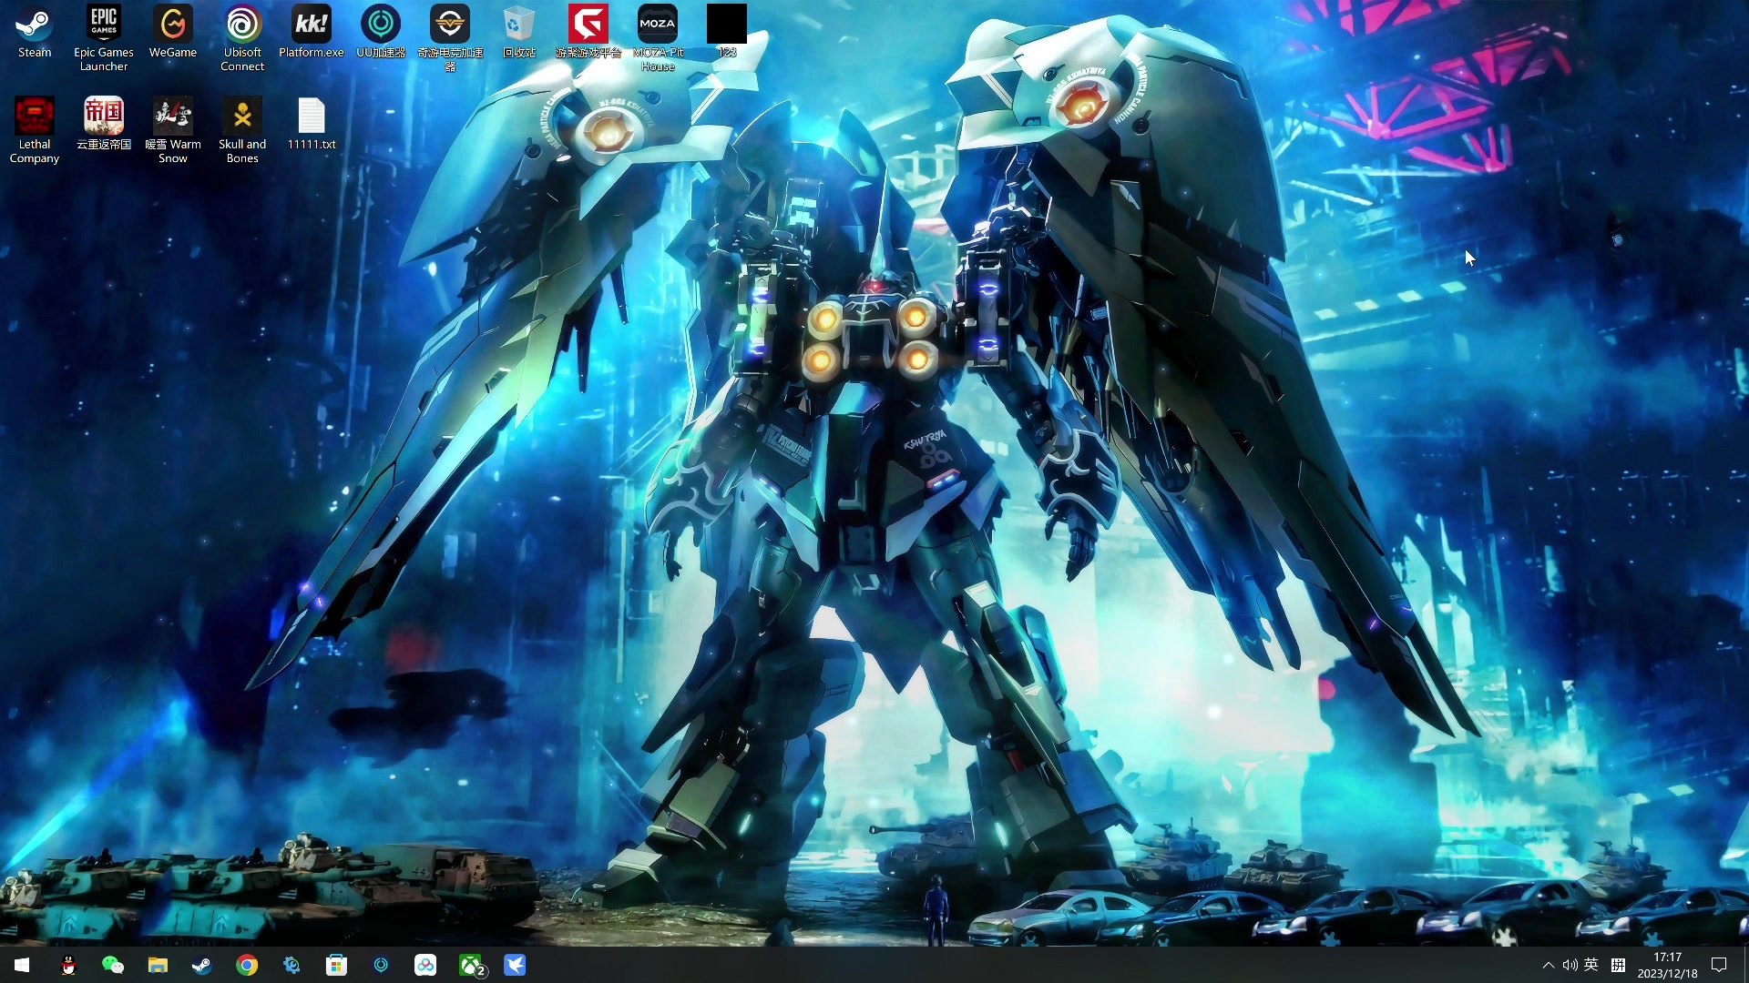Viewport: 1749px width, 983px height.
Task: Open the Windows Start menu
Action: 22,965
